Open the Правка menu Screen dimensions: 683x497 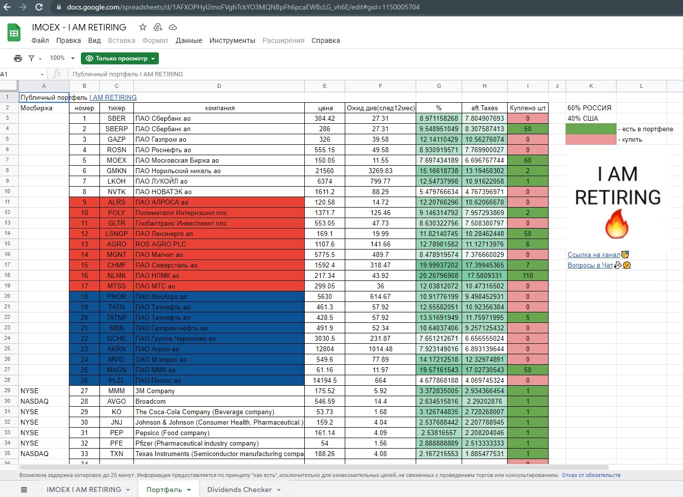68,40
